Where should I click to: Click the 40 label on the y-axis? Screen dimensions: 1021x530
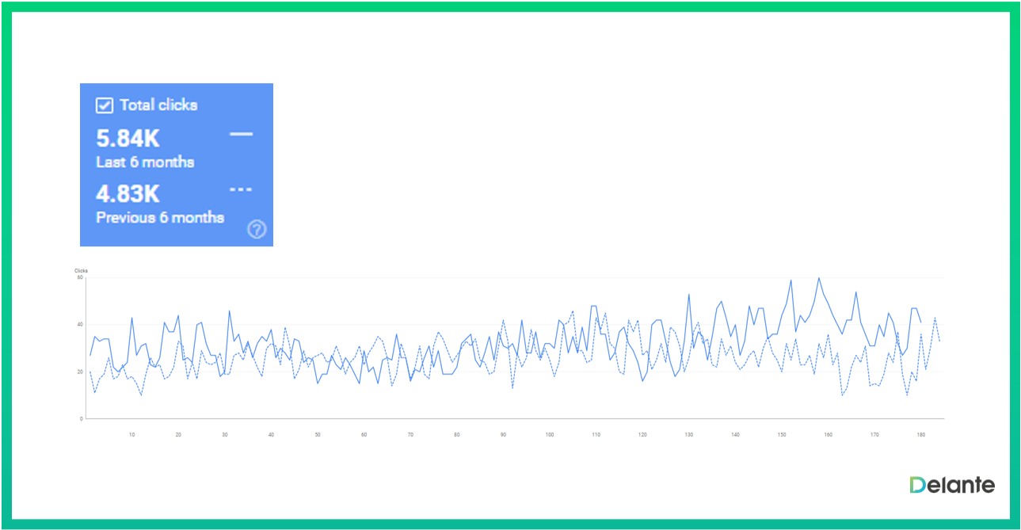[80, 324]
